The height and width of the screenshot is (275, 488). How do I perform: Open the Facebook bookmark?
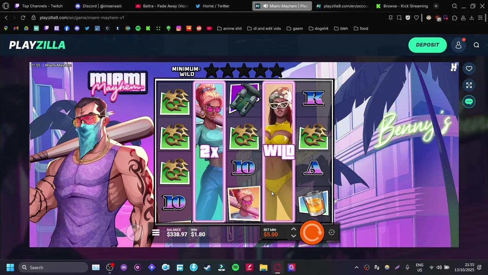(x=67, y=28)
